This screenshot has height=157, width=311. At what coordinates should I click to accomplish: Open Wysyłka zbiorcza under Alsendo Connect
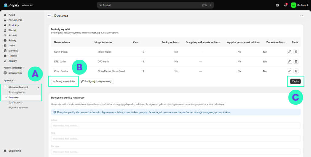[x=18, y=108]
